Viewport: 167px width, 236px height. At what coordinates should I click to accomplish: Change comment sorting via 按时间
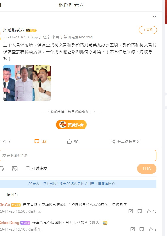(x=12, y=195)
